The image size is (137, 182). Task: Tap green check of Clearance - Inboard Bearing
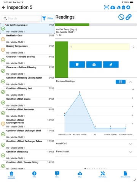point(3,60)
